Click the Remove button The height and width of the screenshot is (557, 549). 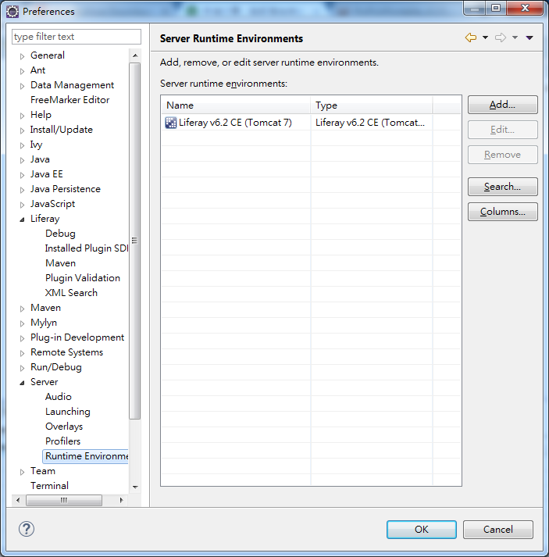pyautogui.click(x=502, y=155)
